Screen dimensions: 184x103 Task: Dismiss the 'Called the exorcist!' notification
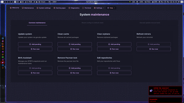165,91
